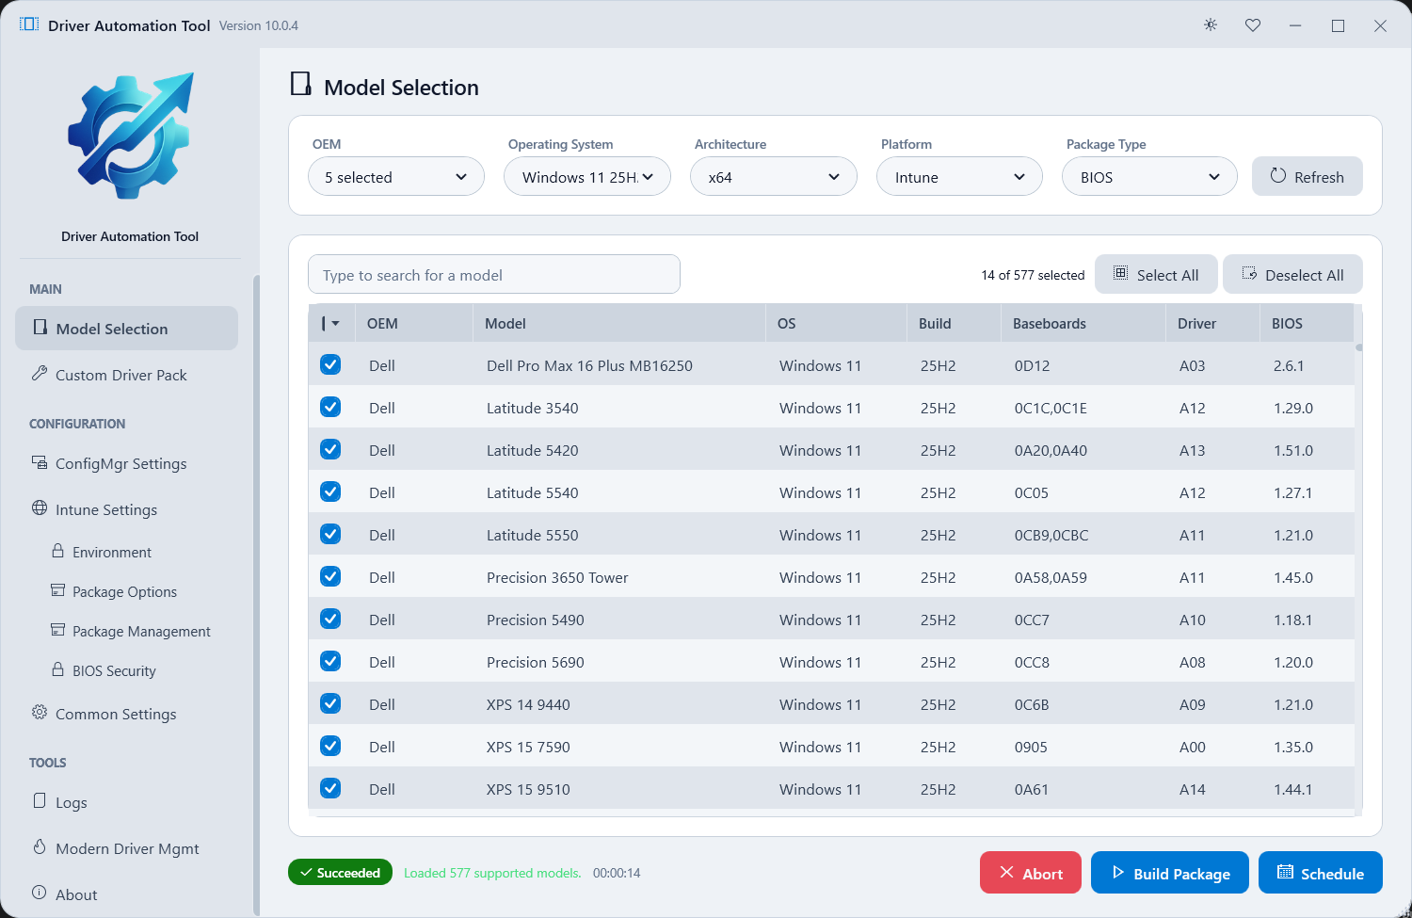Open Model Selection in sidebar
This screenshot has width=1412, height=918.
[126, 329]
